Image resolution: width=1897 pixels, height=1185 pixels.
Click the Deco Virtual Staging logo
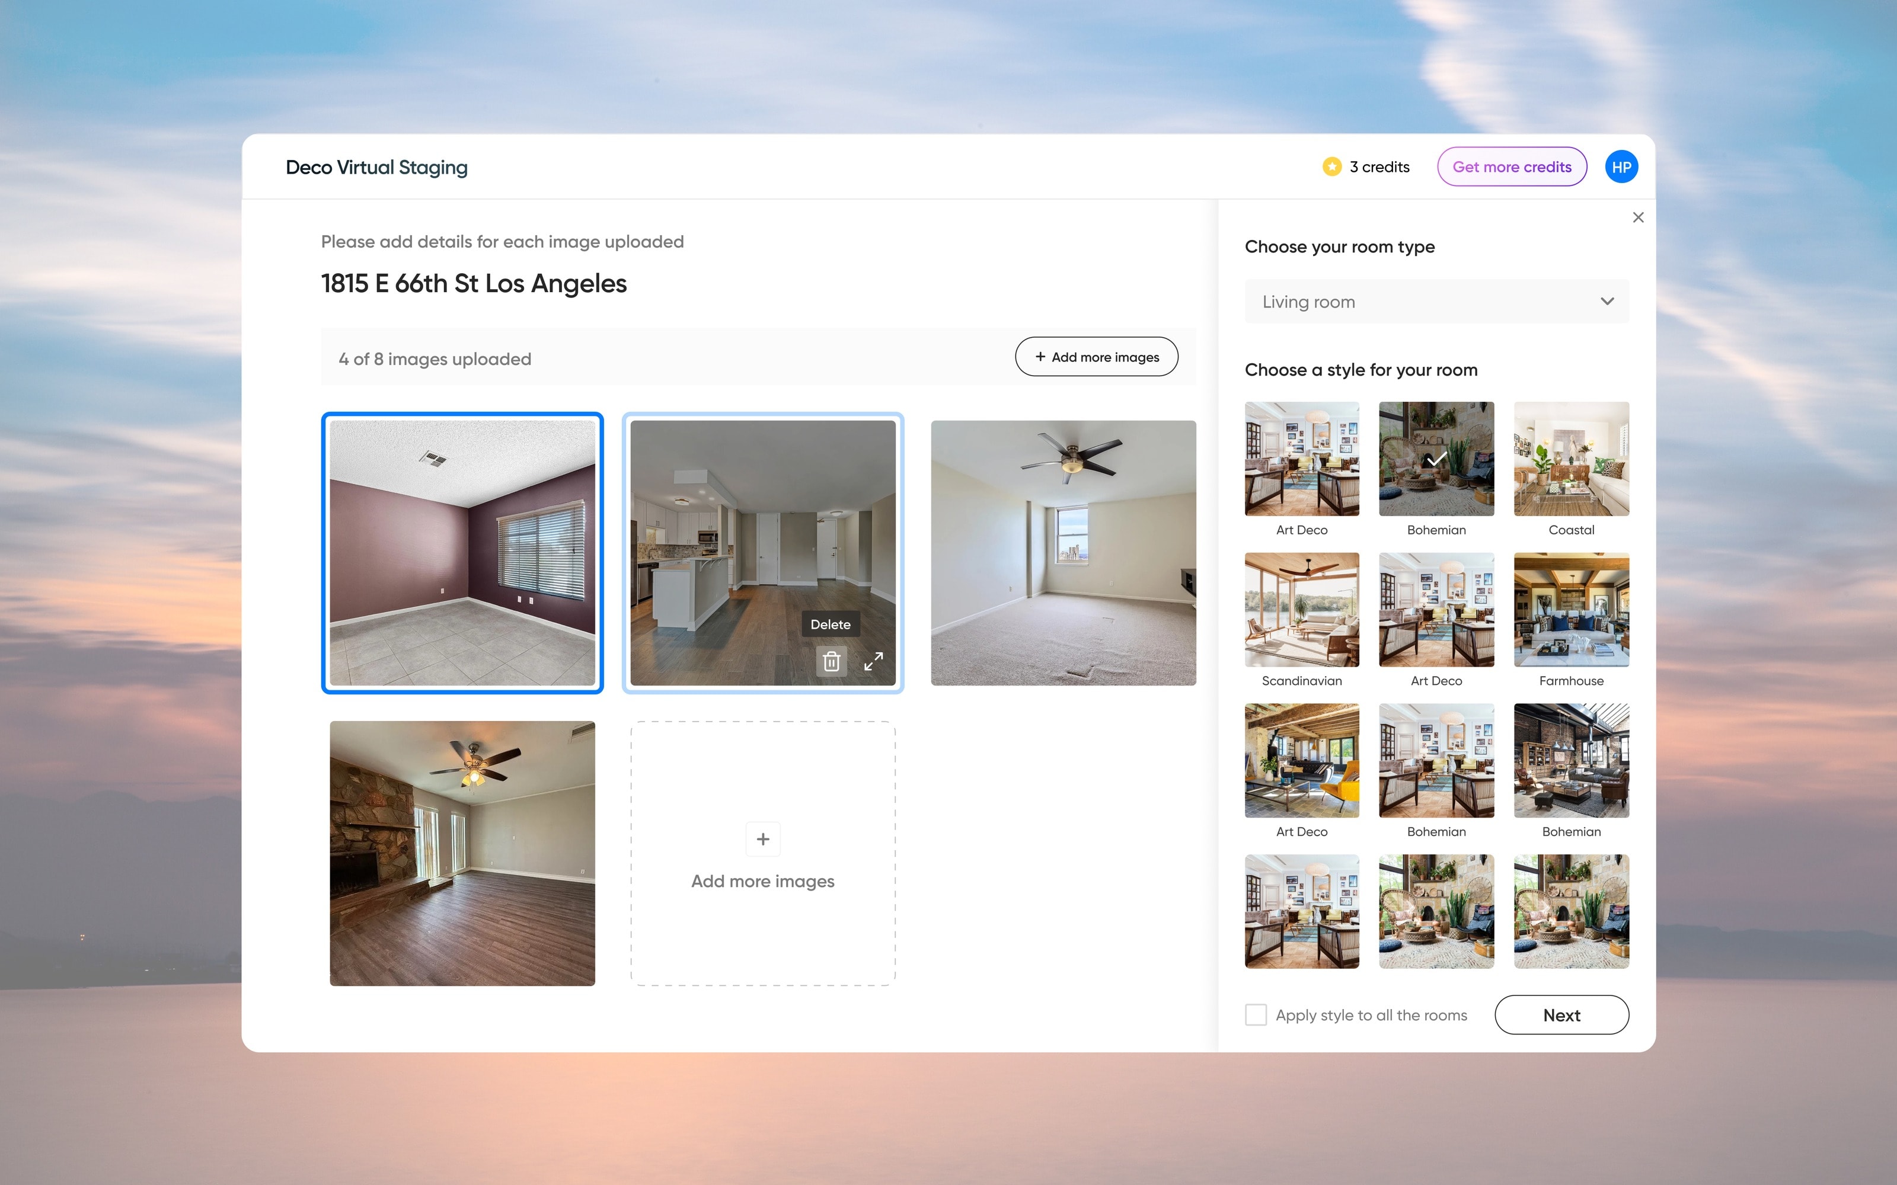pyautogui.click(x=376, y=168)
